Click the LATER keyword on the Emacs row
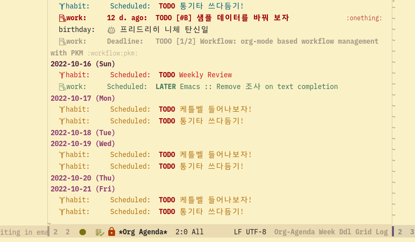The image size is (415, 242). pos(166,87)
